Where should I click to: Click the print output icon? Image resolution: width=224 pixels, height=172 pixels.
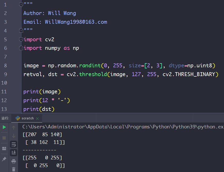(14, 161)
